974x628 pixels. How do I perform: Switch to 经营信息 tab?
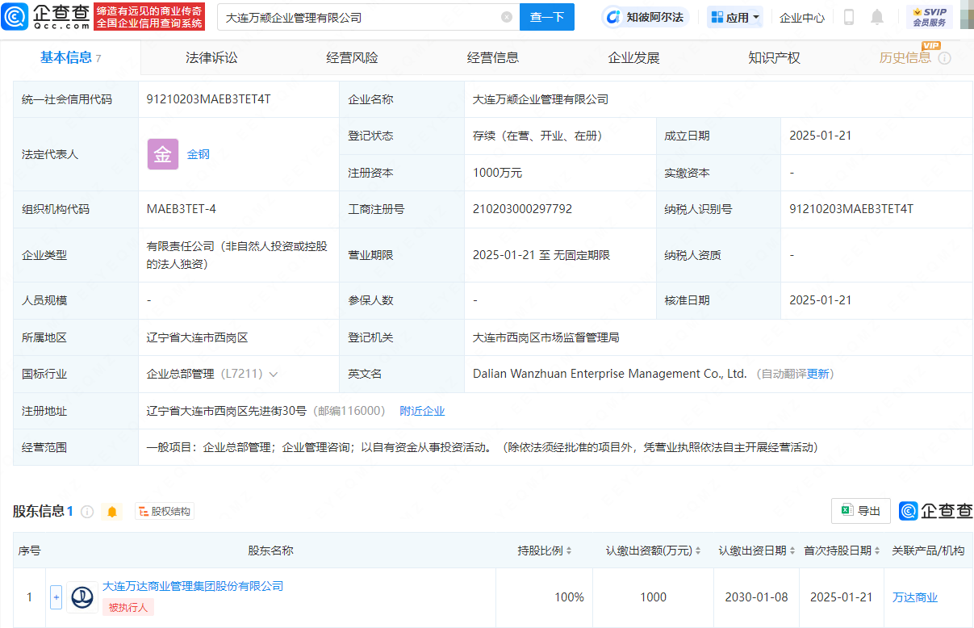(x=493, y=57)
